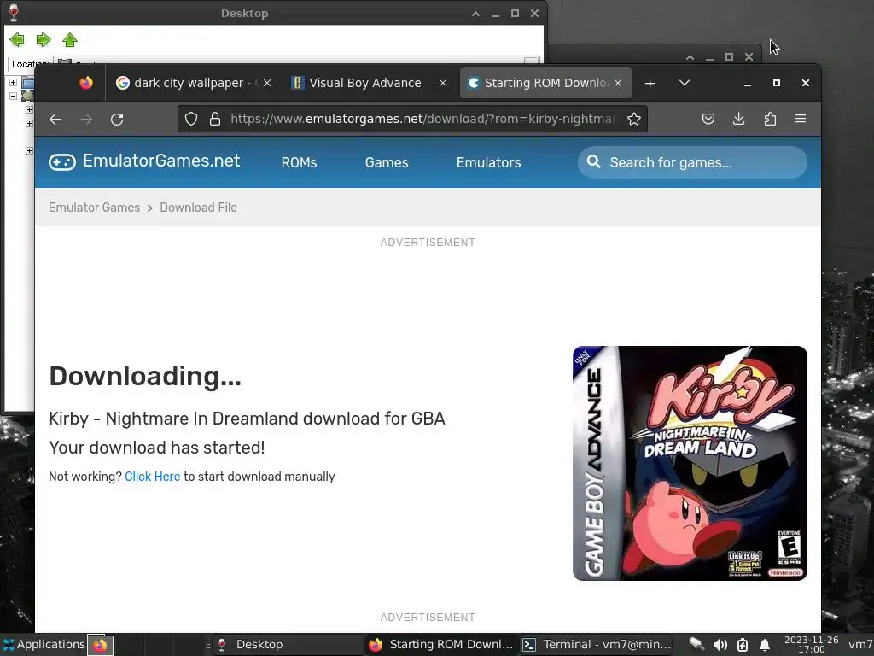This screenshot has height=656, width=874.
Task: Minimize the Firefox window
Action: tap(748, 83)
